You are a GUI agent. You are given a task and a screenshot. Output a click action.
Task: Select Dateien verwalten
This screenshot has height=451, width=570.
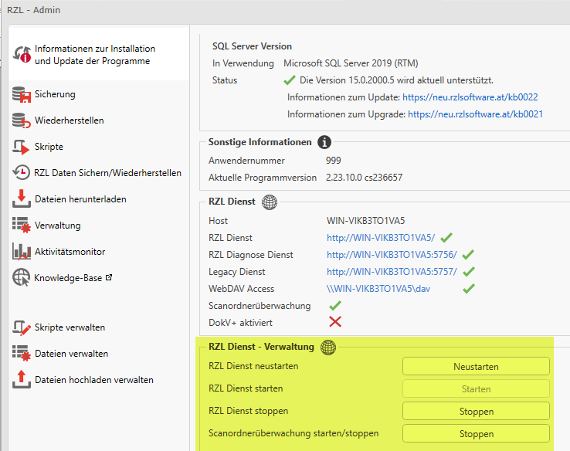[71, 353]
